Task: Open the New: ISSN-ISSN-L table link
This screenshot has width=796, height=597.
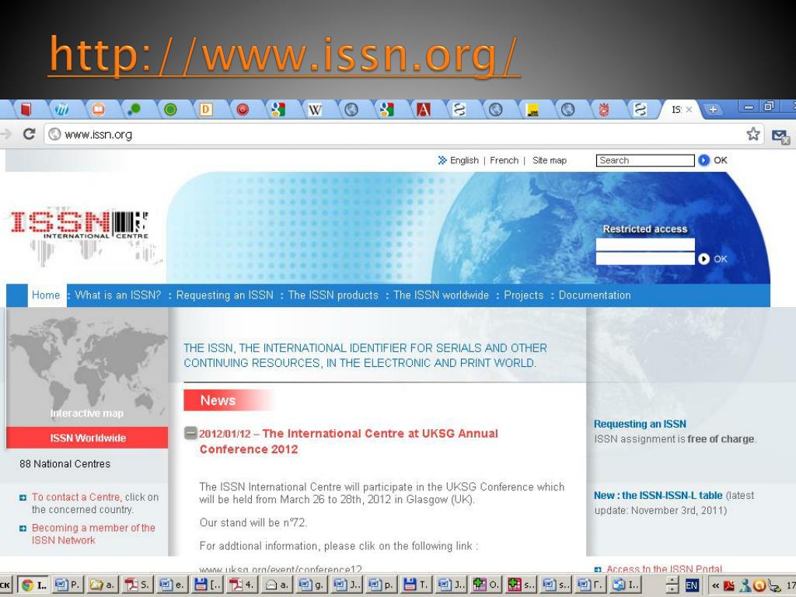Action: (658, 495)
